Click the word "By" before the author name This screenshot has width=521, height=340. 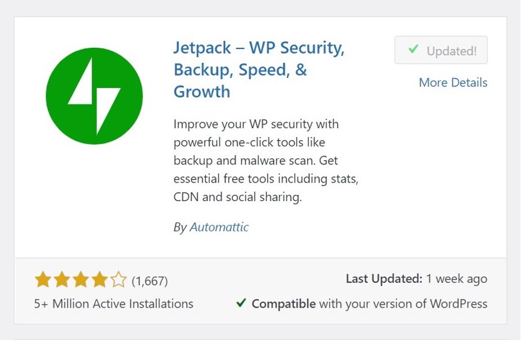point(180,227)
